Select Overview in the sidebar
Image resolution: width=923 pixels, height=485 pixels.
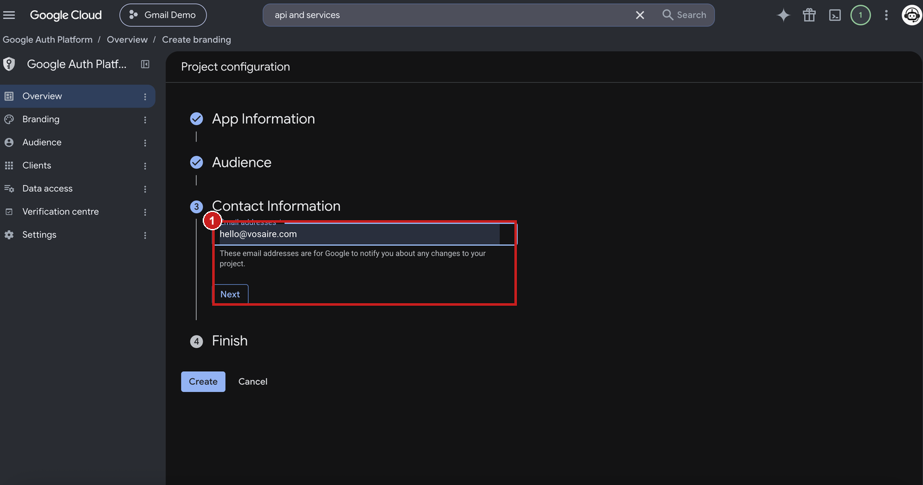click(77, 96)
